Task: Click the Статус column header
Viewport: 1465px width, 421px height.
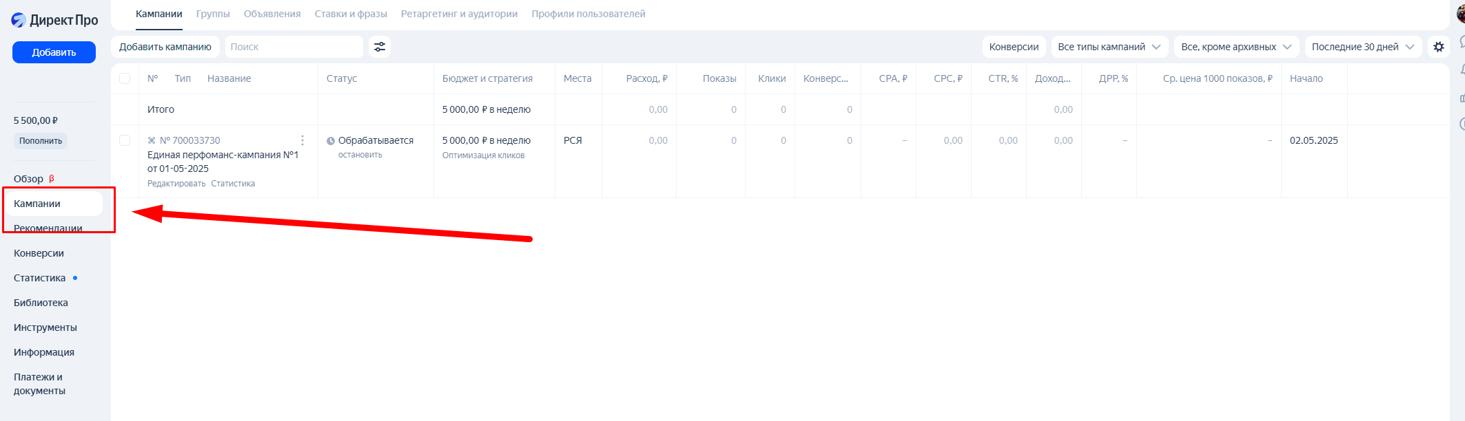Action: tap(342, 78)
